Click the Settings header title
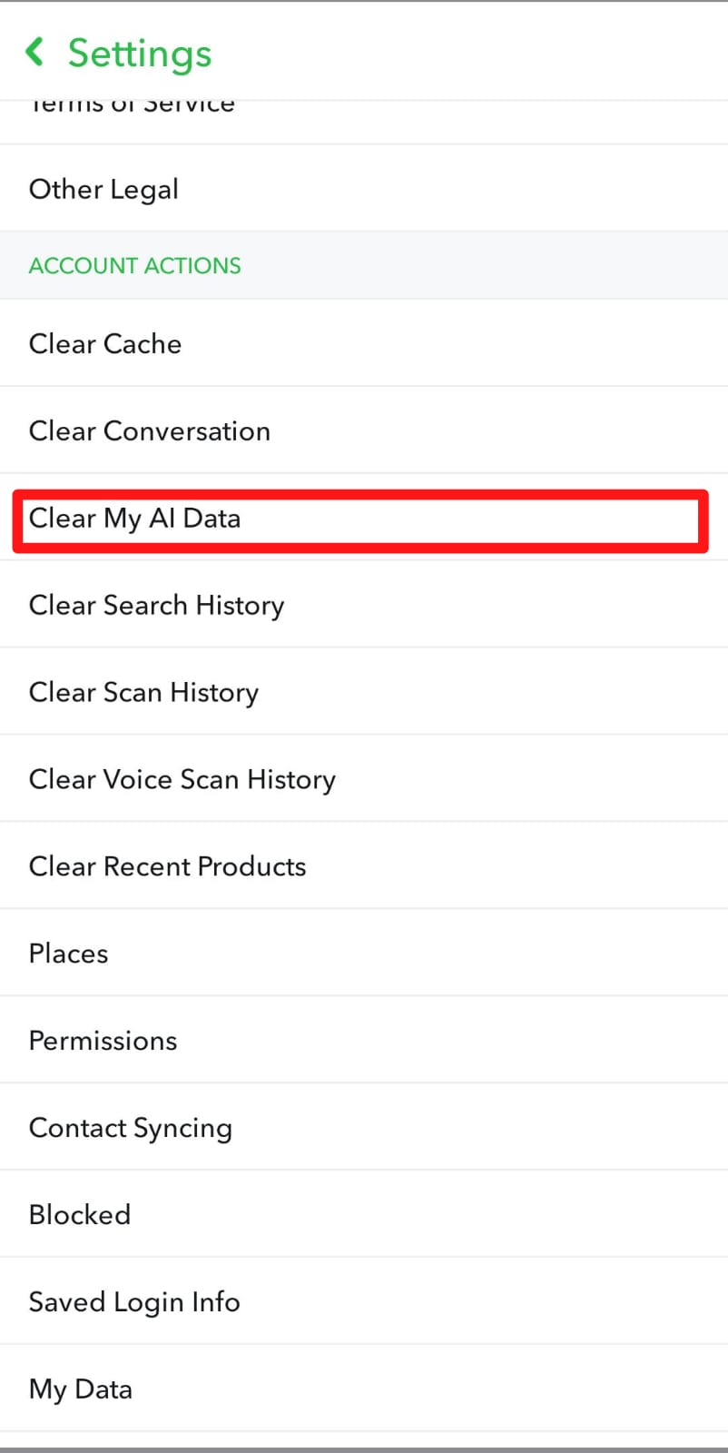Image resolution: width=728 pixels, height=1453 pixels. (x=140, y=53)
